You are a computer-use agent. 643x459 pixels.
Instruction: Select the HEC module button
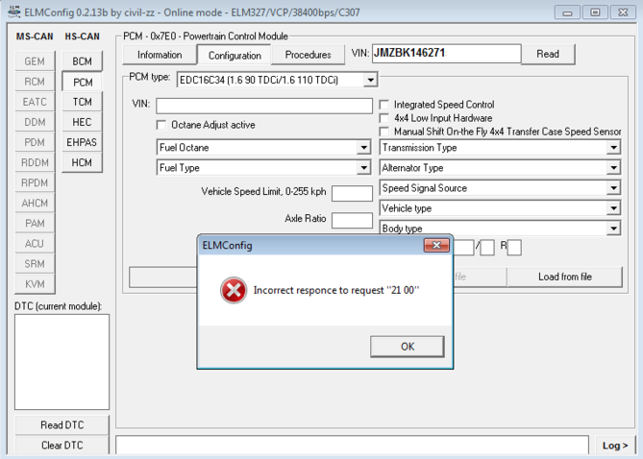pyautogui.click(x=82, y=122)
